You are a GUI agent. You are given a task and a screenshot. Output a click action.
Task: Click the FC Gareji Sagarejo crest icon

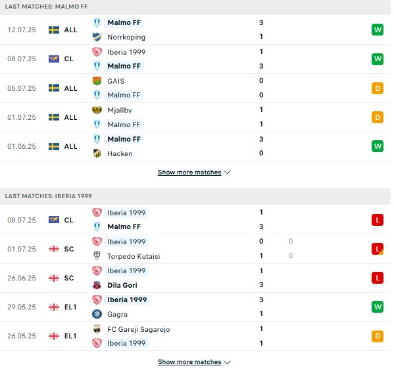pyautogui.click(x=97, y=329)
